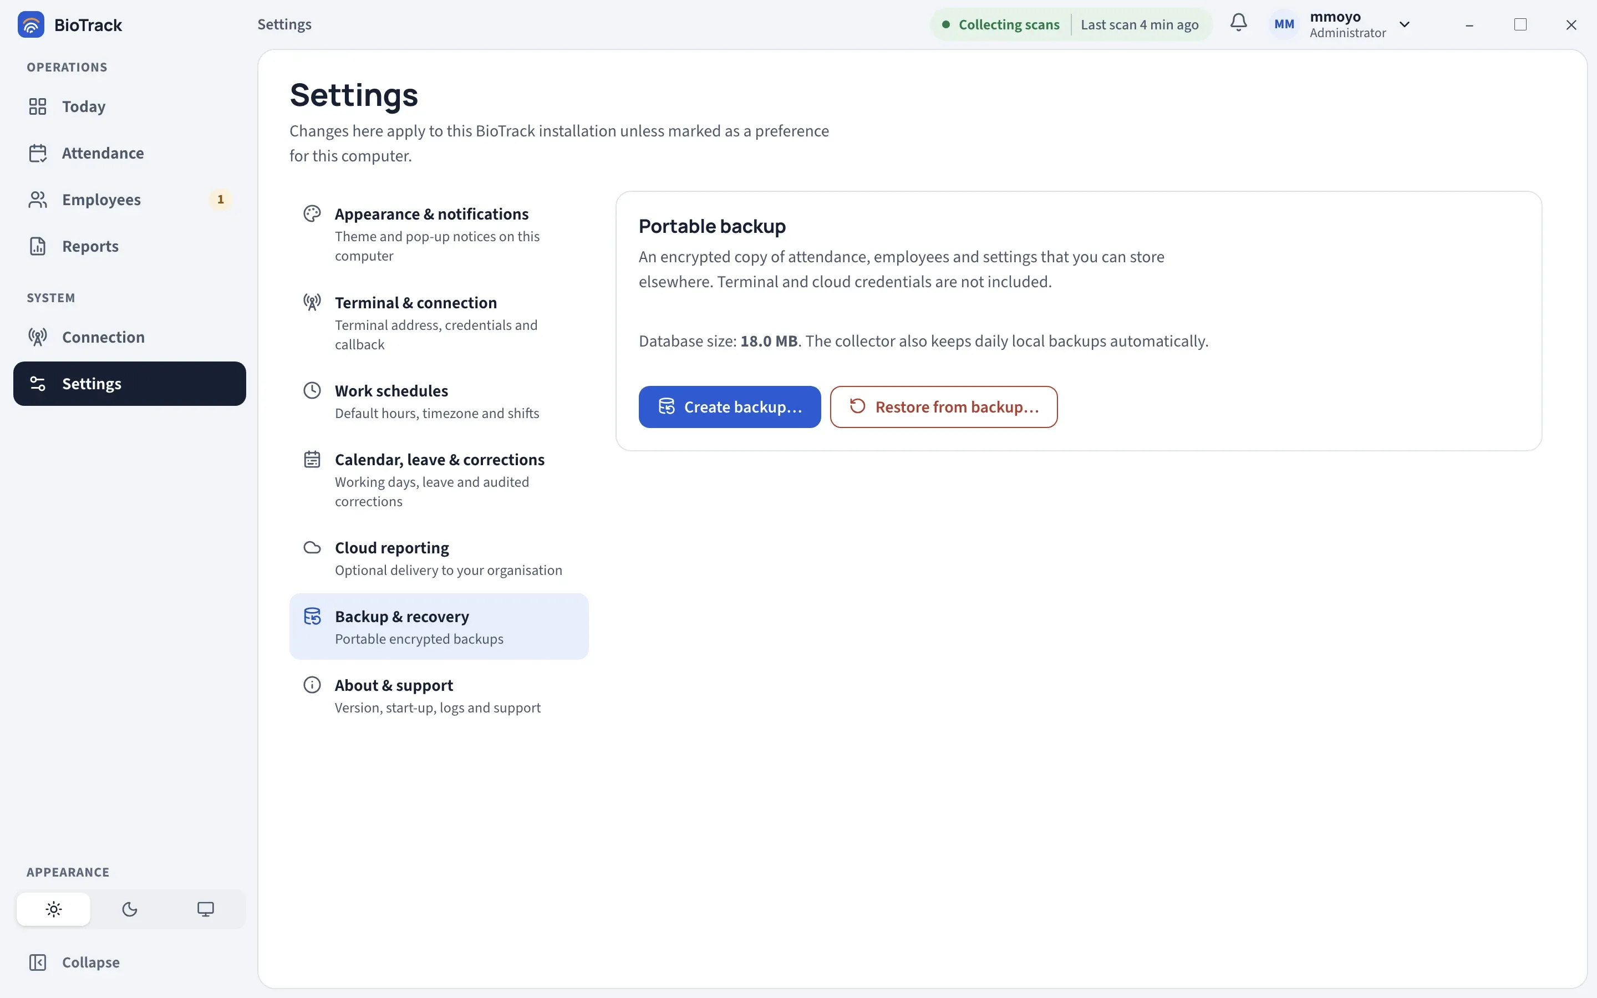Click the database icon for Backup & recovery

click(312, 616)
